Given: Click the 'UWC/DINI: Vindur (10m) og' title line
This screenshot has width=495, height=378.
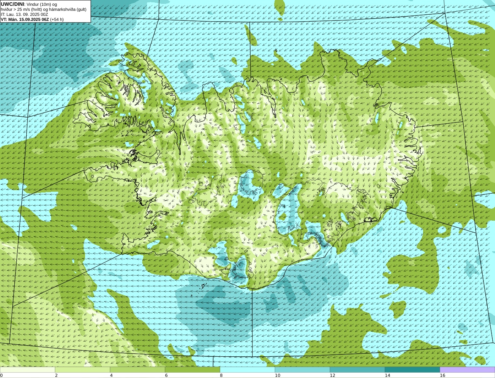Looking at the screenshot, I should tap(29, 4).
